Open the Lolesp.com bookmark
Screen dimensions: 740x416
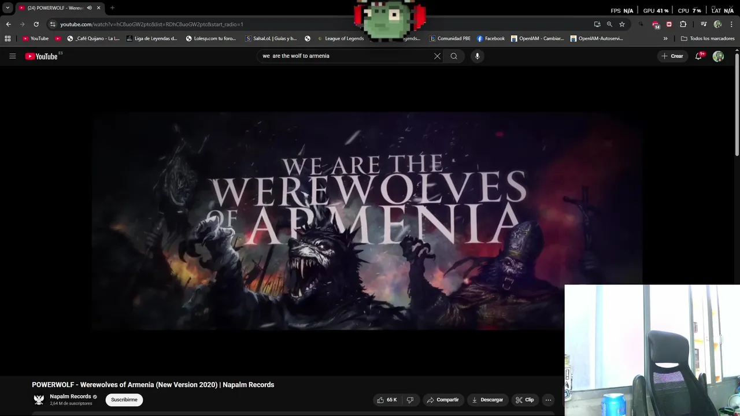pyautogui.click(x=211, y=39)
